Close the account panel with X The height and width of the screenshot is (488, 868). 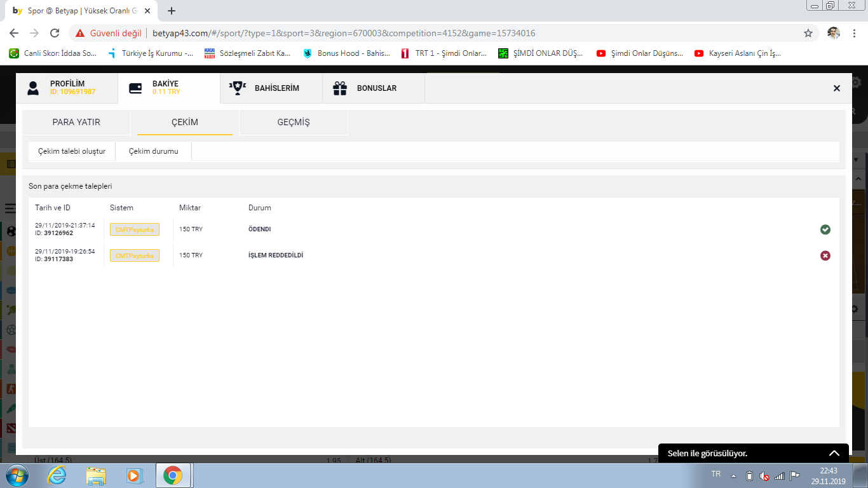pos(836,88)
